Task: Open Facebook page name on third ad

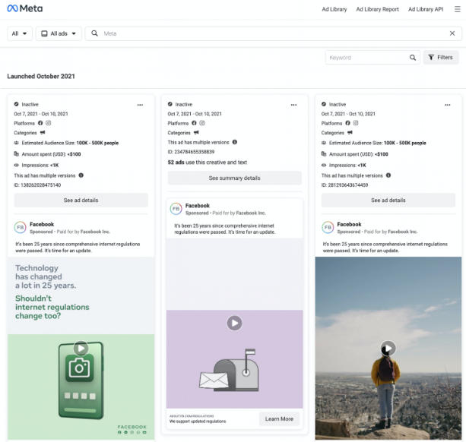Action: [x=349, y=224]
